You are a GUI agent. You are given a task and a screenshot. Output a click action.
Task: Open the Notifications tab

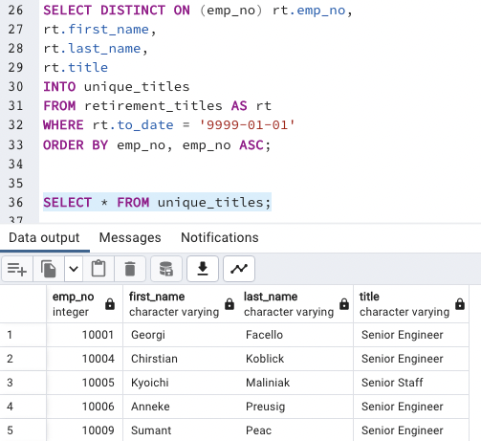[220, 237]
